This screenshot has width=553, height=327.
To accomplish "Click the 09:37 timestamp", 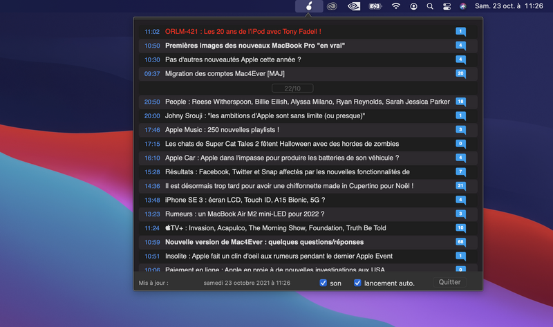I will [x=152, y=74].
